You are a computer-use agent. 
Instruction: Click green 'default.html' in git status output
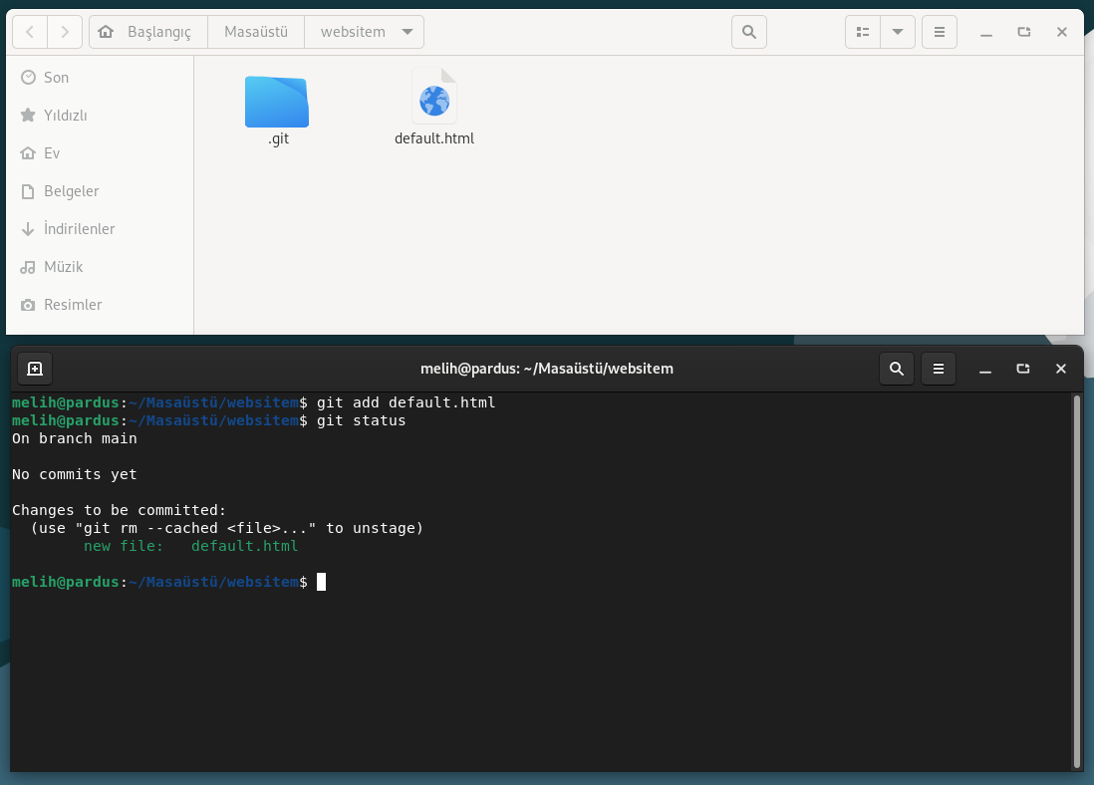tap(244, 546)
